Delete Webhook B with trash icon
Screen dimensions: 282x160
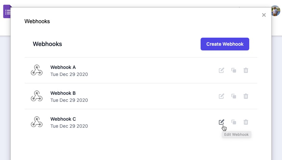click(x=246, y=96)
